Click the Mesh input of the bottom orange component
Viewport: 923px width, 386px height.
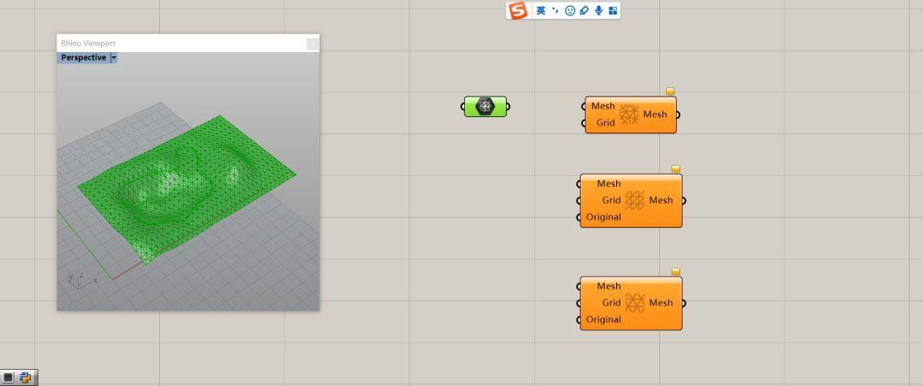608,286
